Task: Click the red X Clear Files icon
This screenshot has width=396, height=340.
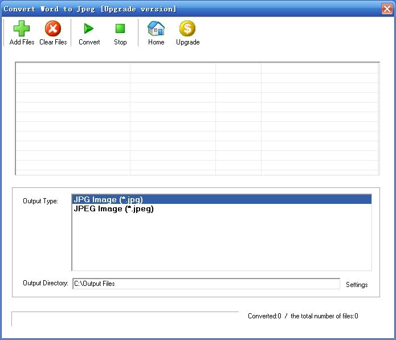Action: click(53, 28)
